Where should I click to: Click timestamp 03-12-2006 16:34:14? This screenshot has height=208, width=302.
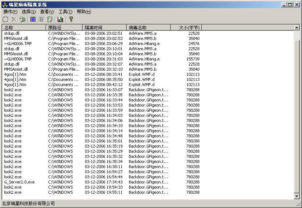pyautogui.click(x=104, y=131)
